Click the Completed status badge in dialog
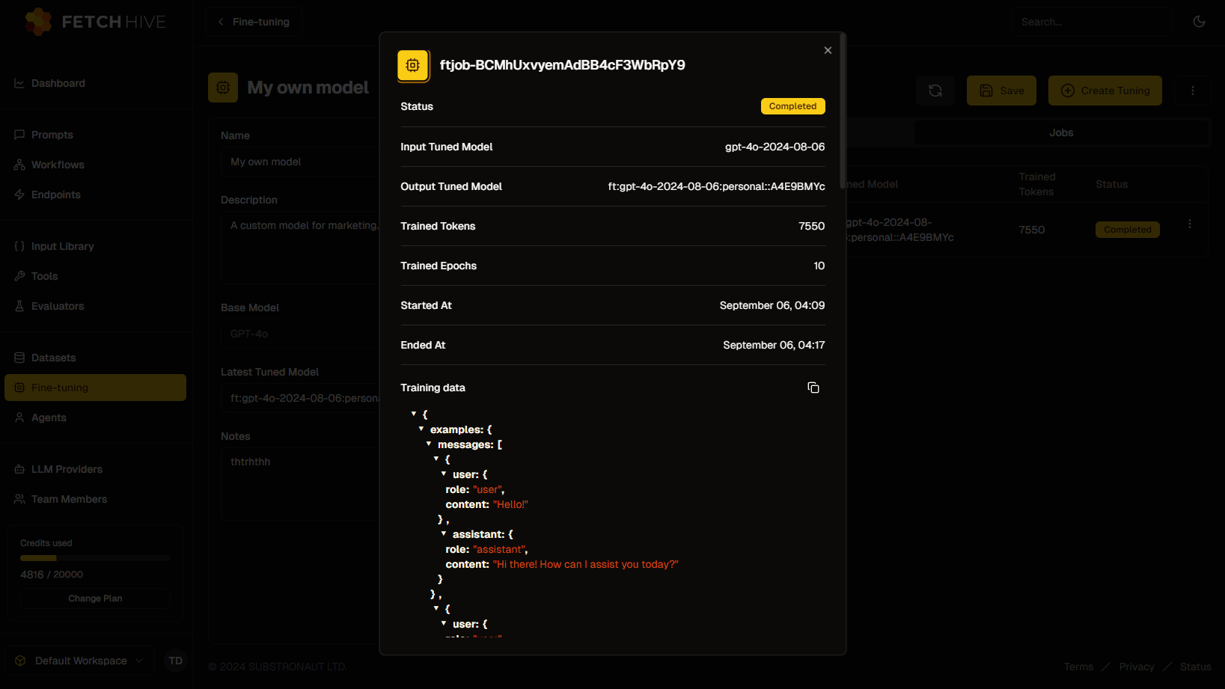Screen dimensions: 1225x689 pos(792,106)
